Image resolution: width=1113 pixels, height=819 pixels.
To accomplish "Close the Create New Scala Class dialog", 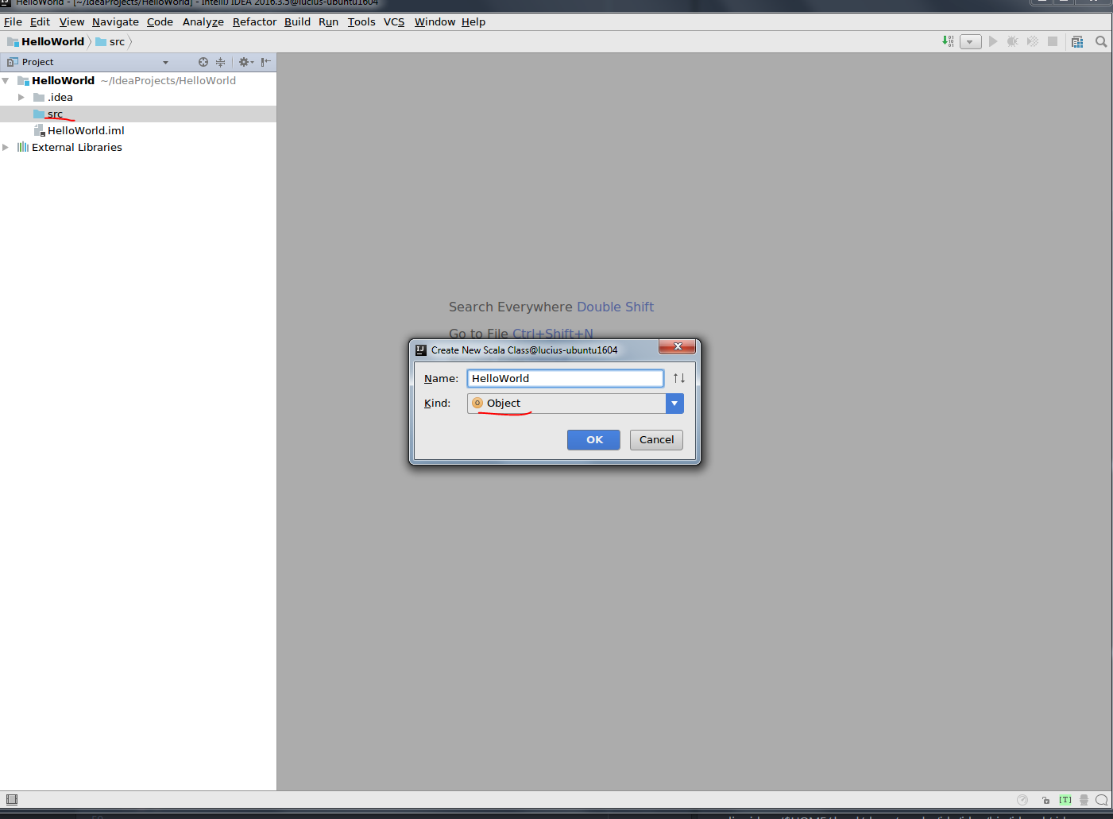I will point(677,346).
